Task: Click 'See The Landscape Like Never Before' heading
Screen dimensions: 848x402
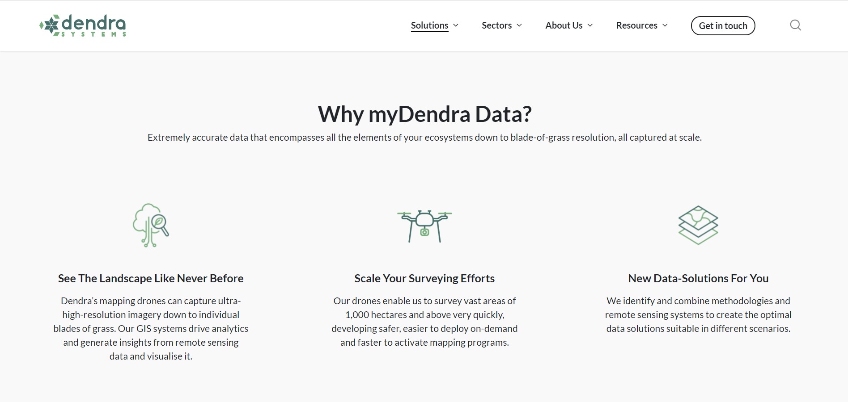Action: pyautogui.click(x=151, y=278)
